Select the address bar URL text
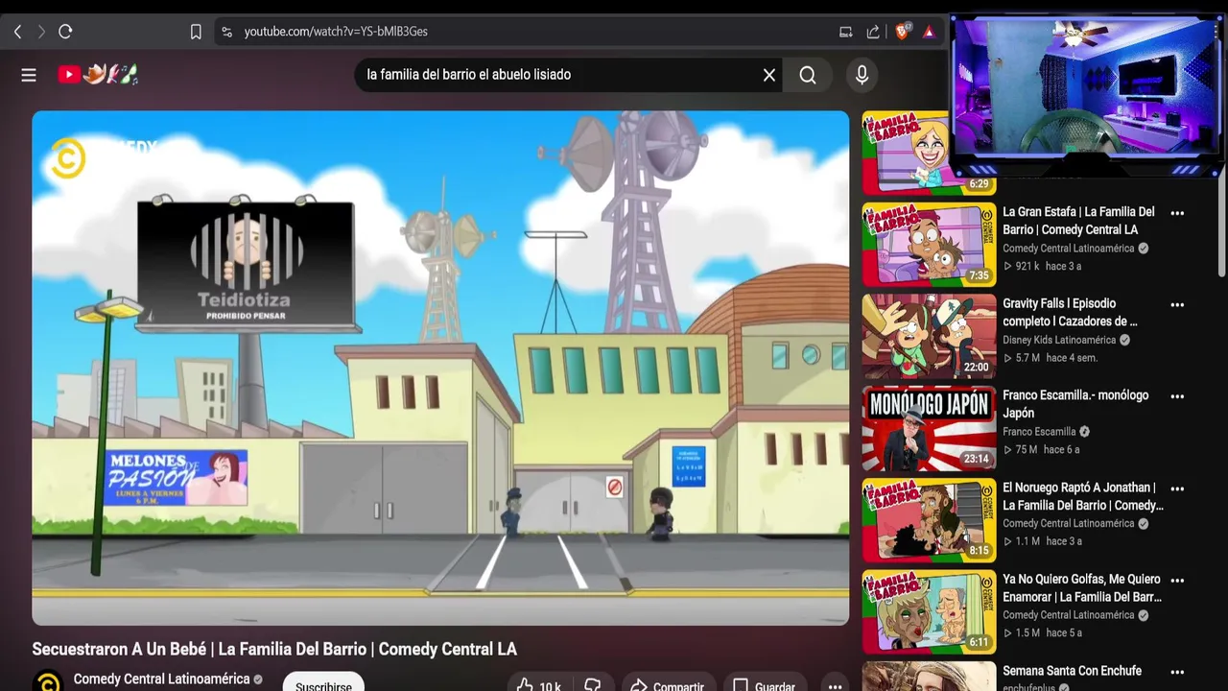Screen dimensions: 1228x691 (x=336, y=32)
